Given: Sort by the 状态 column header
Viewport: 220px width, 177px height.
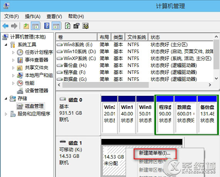Looking at the screenshot, I should 181,37.
